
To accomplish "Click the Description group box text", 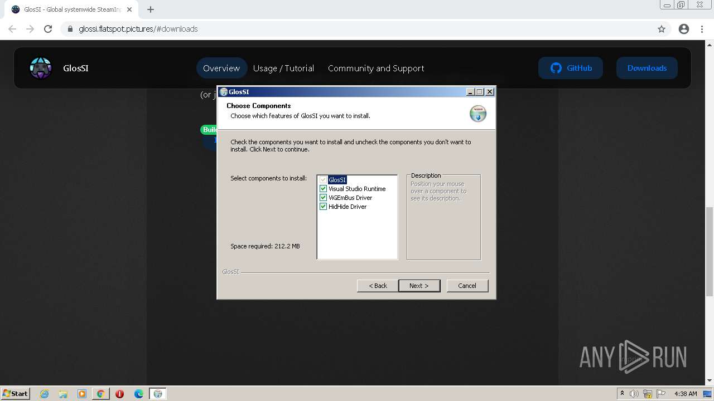I will coord(438,191).
